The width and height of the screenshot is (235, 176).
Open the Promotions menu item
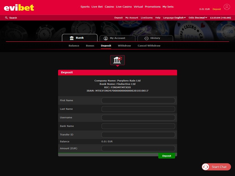click(153, 7)
